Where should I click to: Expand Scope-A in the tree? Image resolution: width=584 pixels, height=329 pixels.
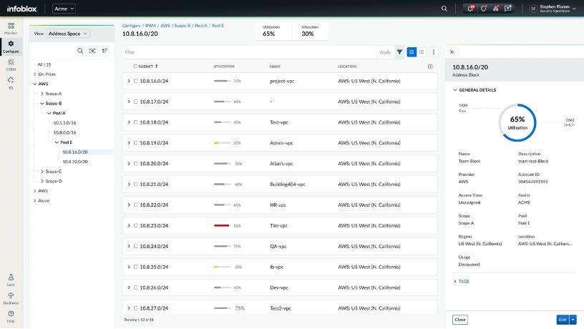pos(42,94)
